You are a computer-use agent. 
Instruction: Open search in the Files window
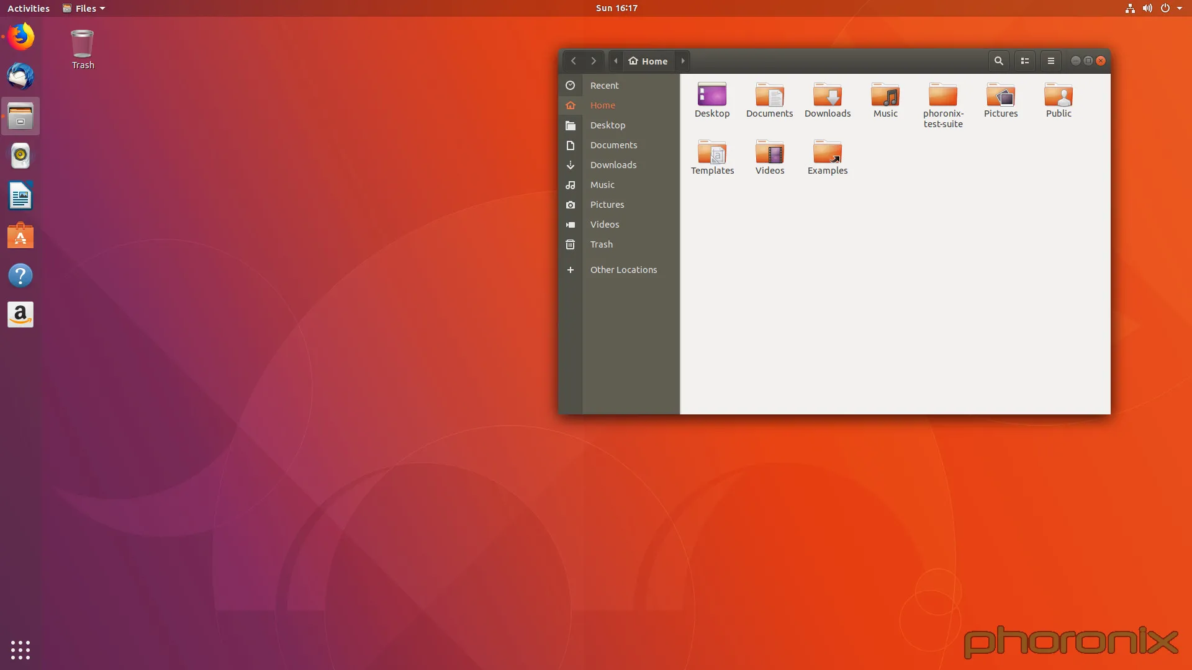tap(999, 61)
